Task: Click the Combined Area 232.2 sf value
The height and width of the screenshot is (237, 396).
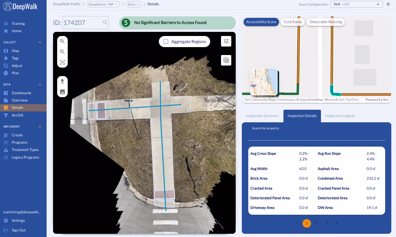Action: tap(373, 178)
